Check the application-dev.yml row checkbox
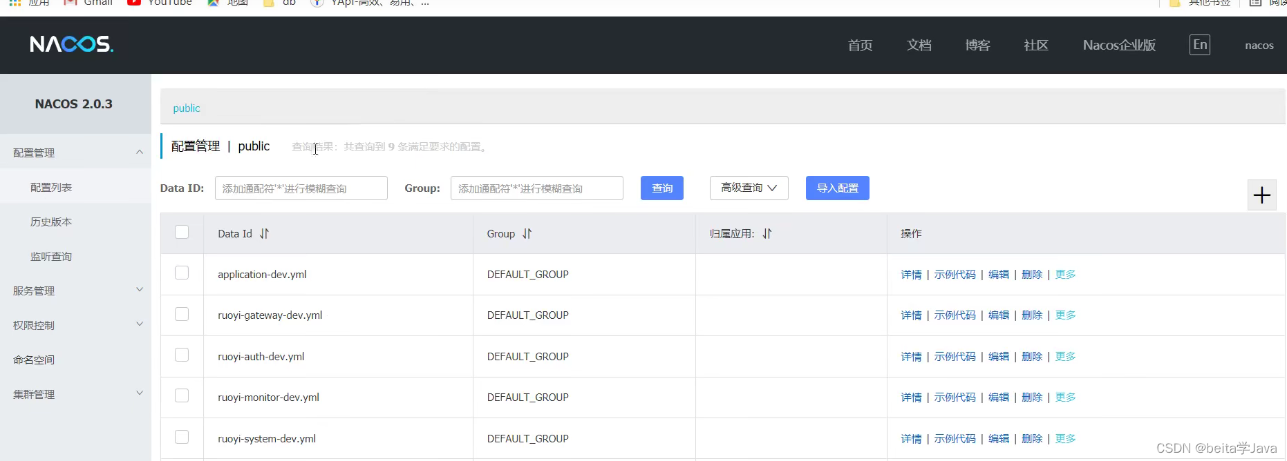The width and height of the screenshot is (1287, 461). point(182,273)
